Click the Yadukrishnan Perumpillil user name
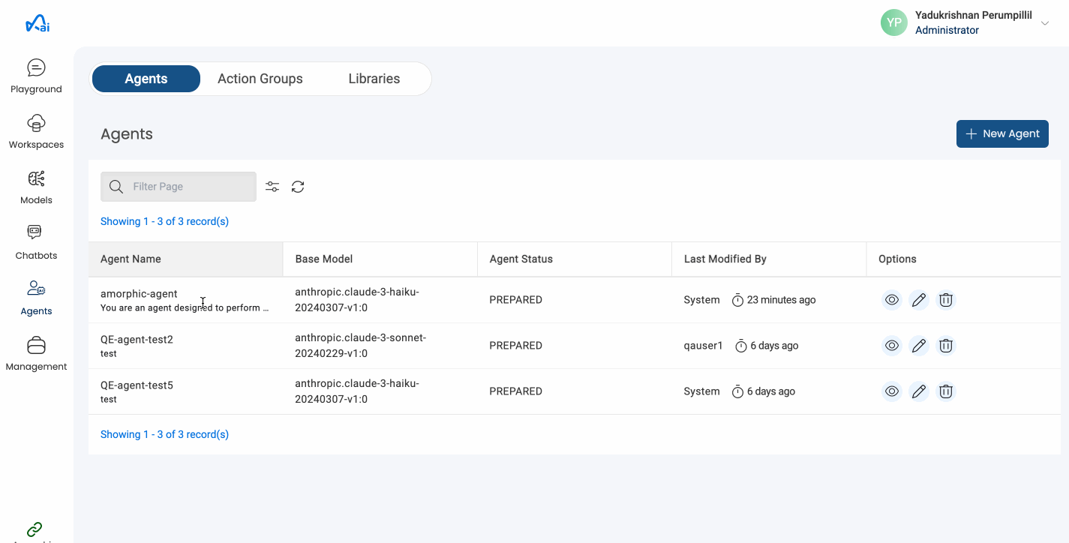 pos(974,15)
